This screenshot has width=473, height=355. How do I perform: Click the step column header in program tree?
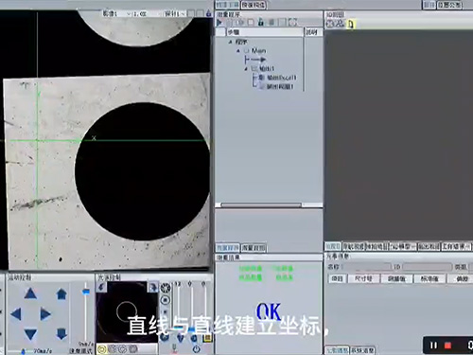(x=265, y=32)
